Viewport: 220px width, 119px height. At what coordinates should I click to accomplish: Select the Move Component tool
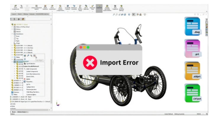(x=52, y=8)
